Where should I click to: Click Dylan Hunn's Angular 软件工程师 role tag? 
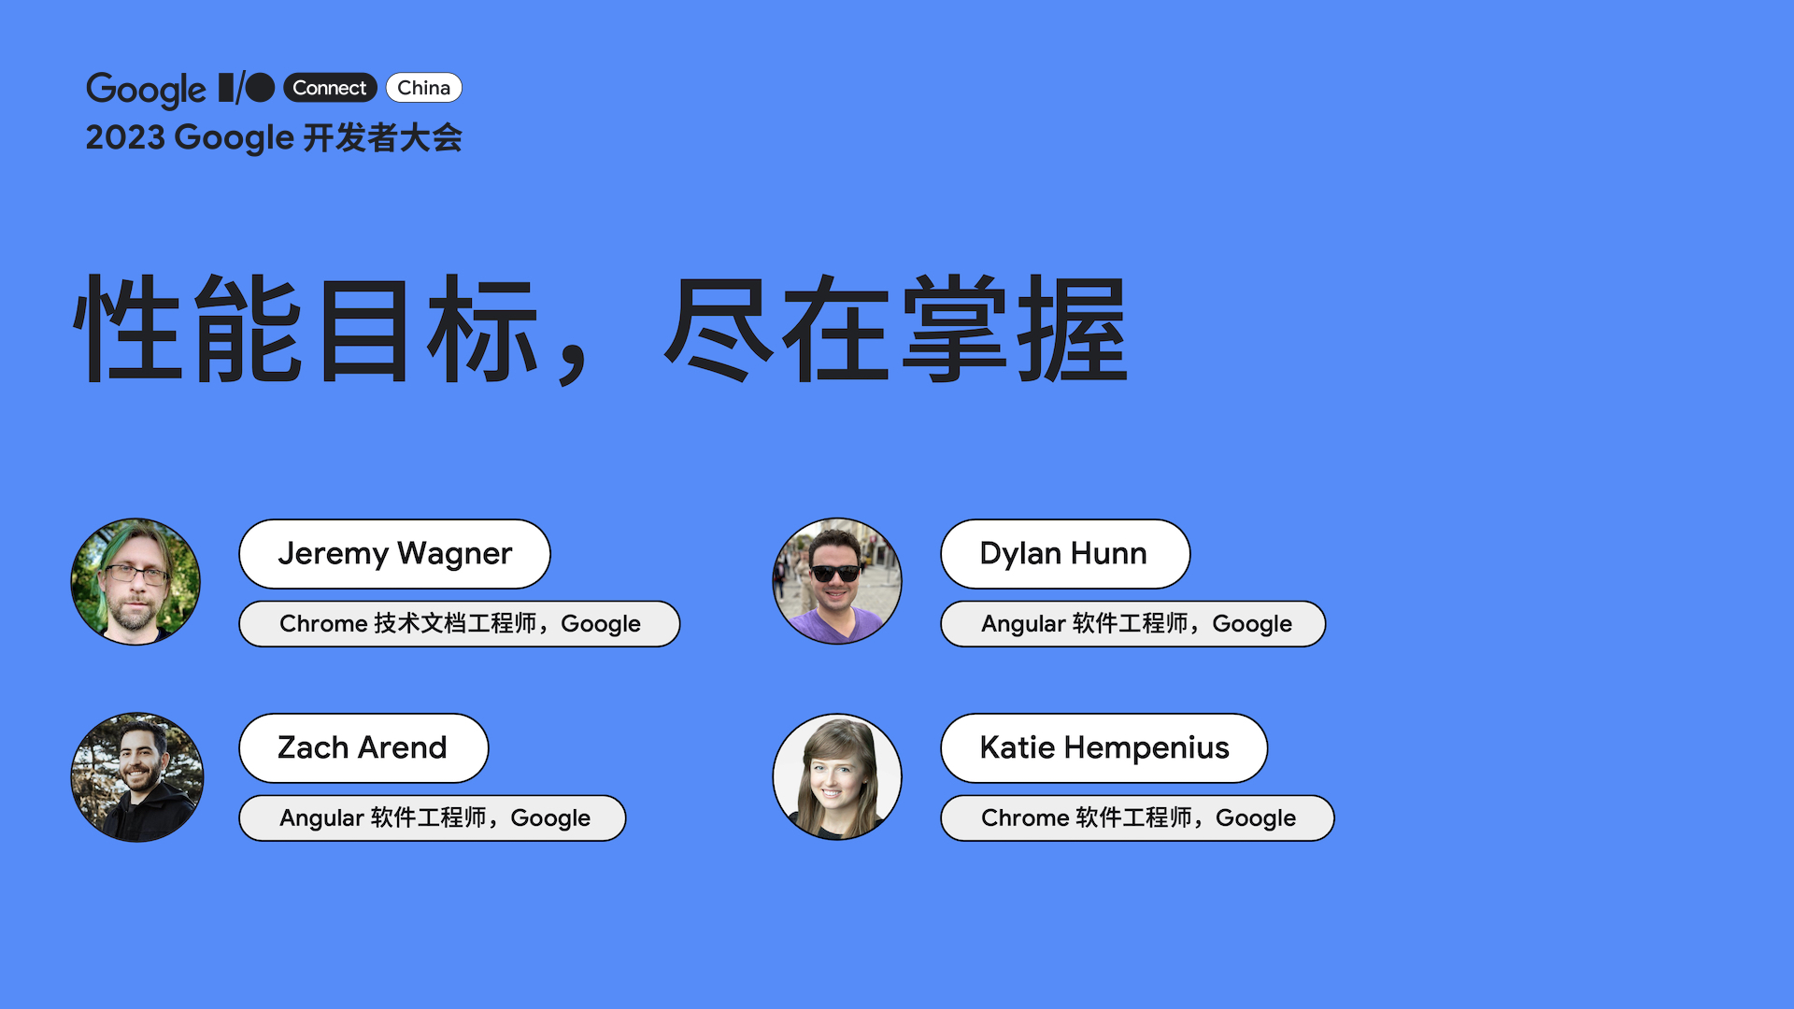[x=1133, y=624]
